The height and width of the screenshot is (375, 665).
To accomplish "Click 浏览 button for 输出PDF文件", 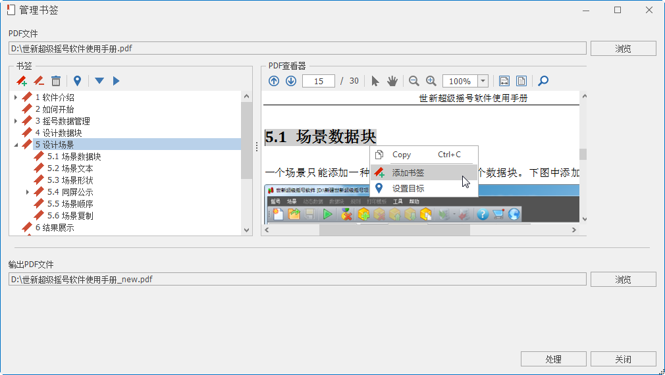I will (x=623, y=280).
